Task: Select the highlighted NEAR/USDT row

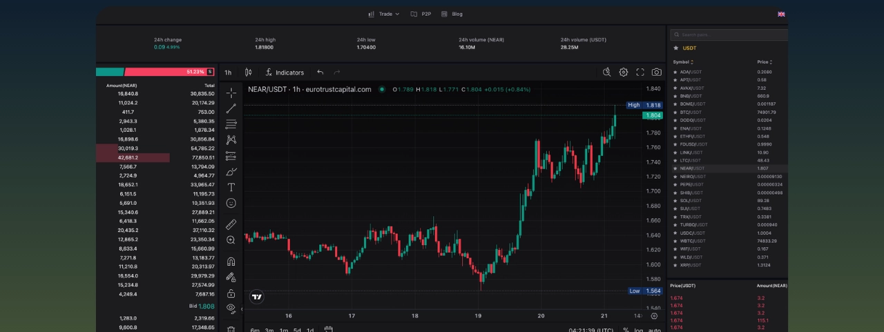Action: click(729, 168)
